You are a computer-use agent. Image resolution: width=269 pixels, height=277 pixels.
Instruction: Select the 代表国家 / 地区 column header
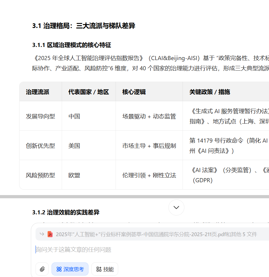point(89,92)
